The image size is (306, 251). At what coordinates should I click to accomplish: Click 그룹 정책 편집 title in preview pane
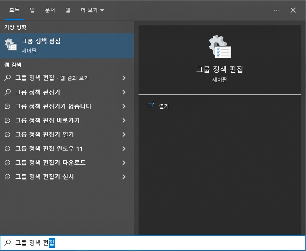[x=219, y=70]
